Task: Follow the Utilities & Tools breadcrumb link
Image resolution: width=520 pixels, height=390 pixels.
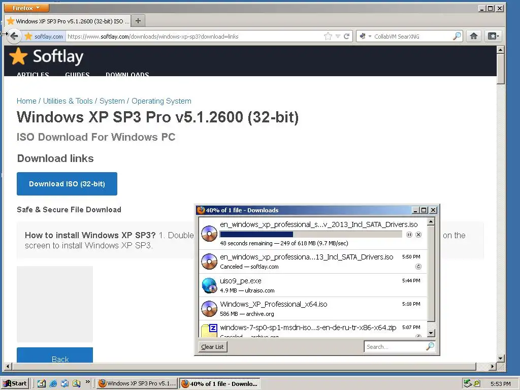Action: point(68,101)
